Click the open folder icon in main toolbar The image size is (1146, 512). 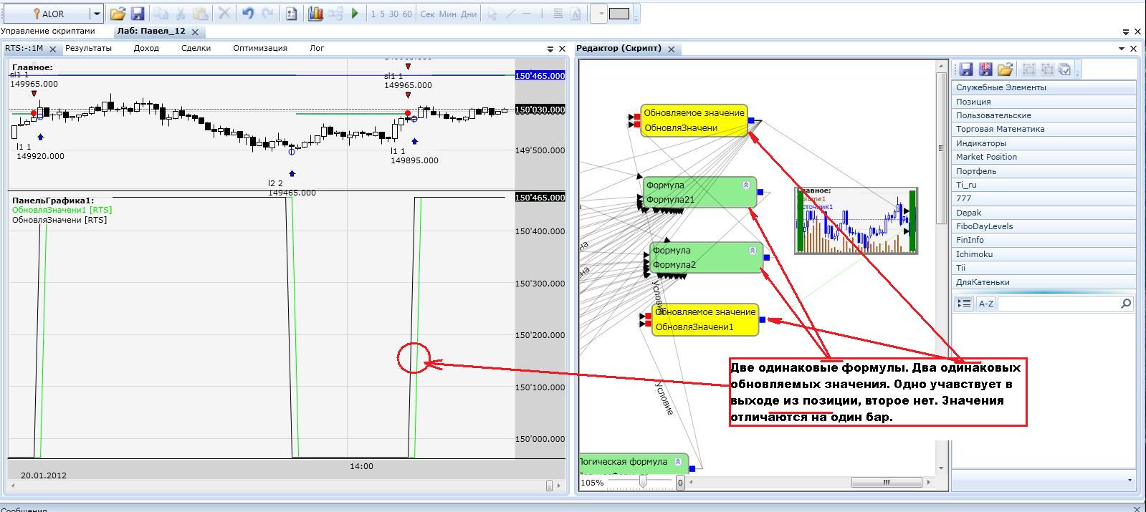tap(118, 14)
